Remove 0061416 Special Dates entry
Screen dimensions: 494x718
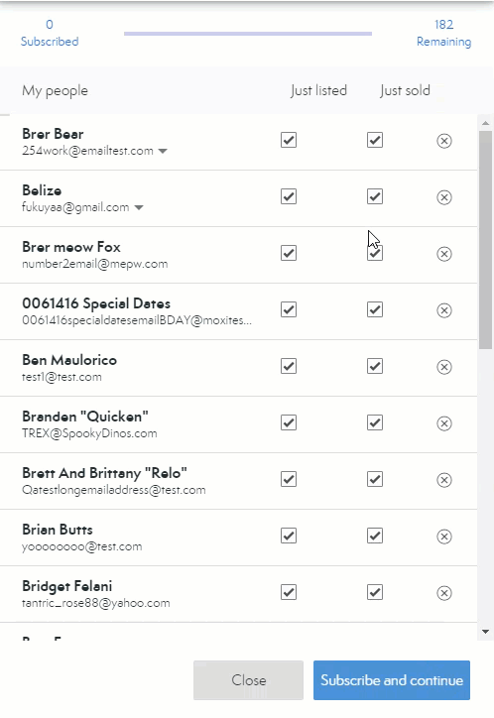click(x=444, y=310)
